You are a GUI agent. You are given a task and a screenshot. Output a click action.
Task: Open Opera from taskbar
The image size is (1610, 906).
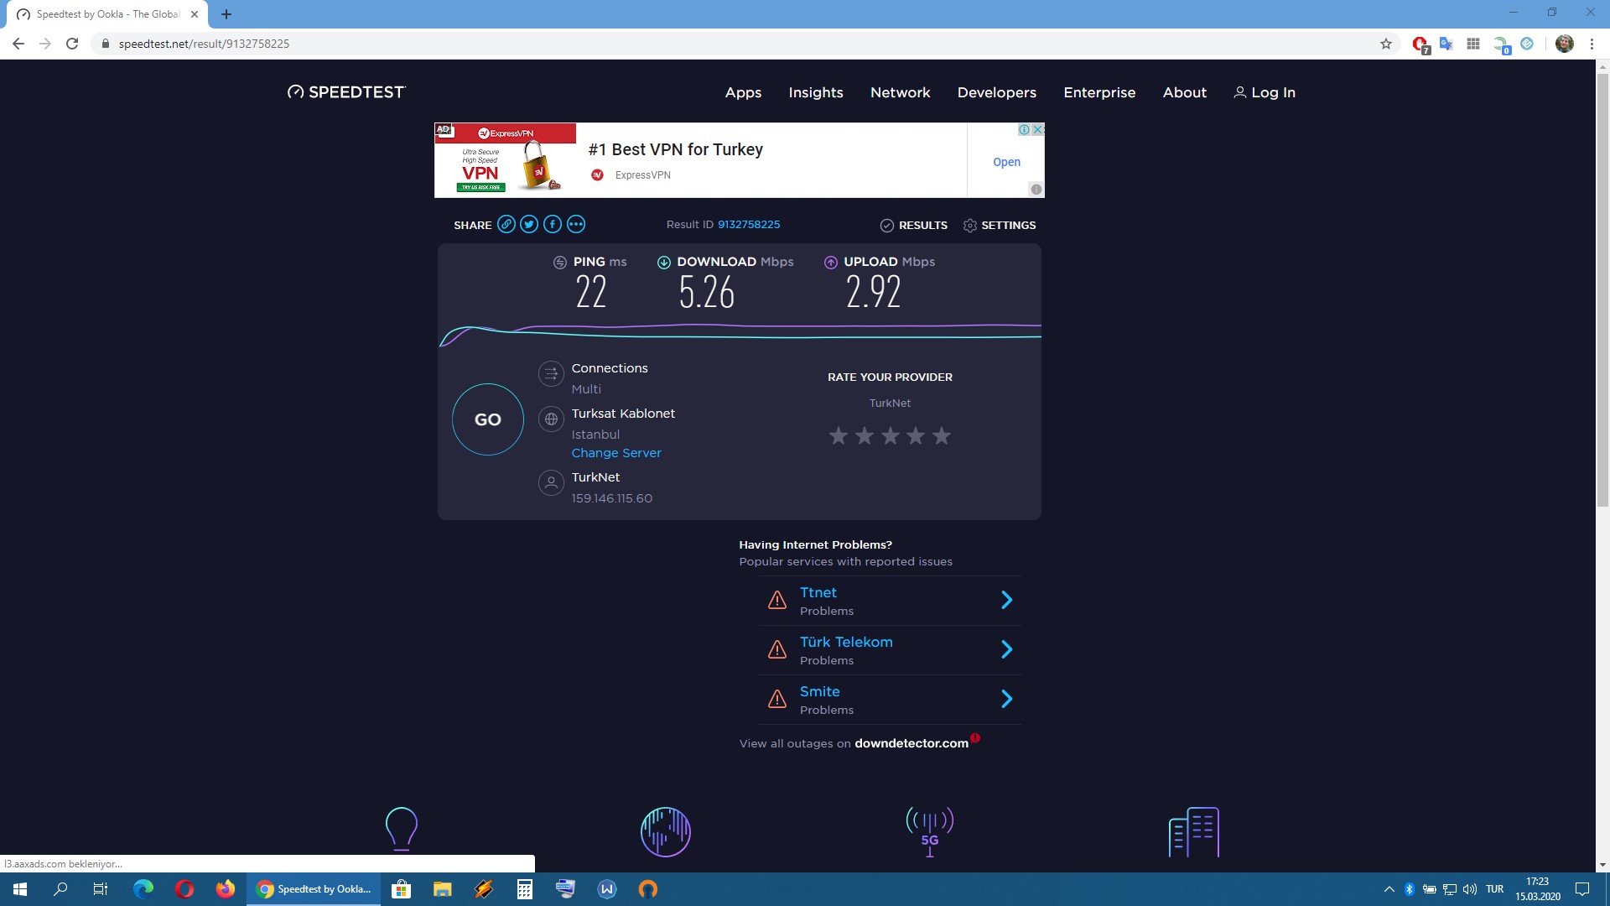click(x=184, y=889)
